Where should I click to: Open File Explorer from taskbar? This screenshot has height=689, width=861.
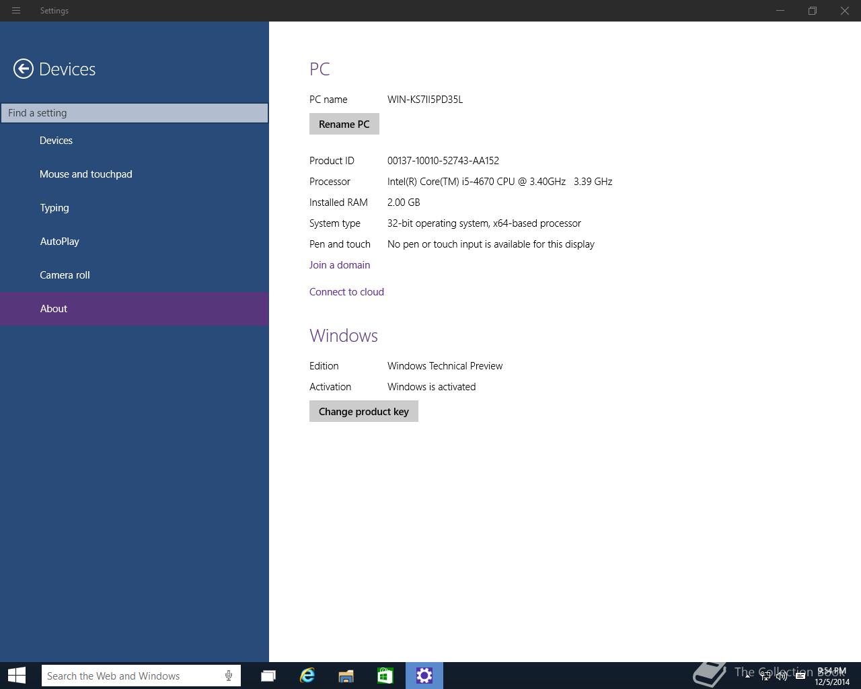click(x=346, y=676)
